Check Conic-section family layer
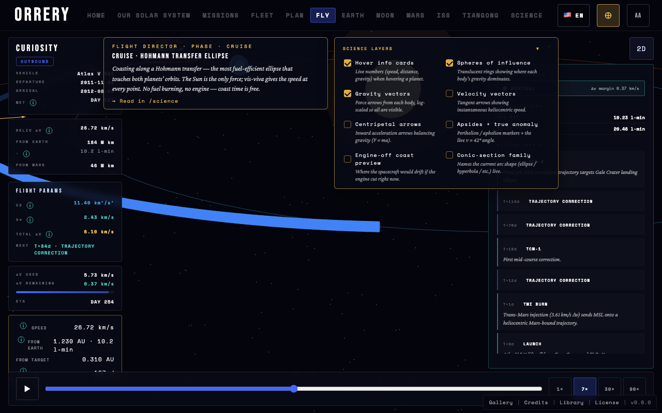This screenshot has width=662, height=413. pos(449,155)
